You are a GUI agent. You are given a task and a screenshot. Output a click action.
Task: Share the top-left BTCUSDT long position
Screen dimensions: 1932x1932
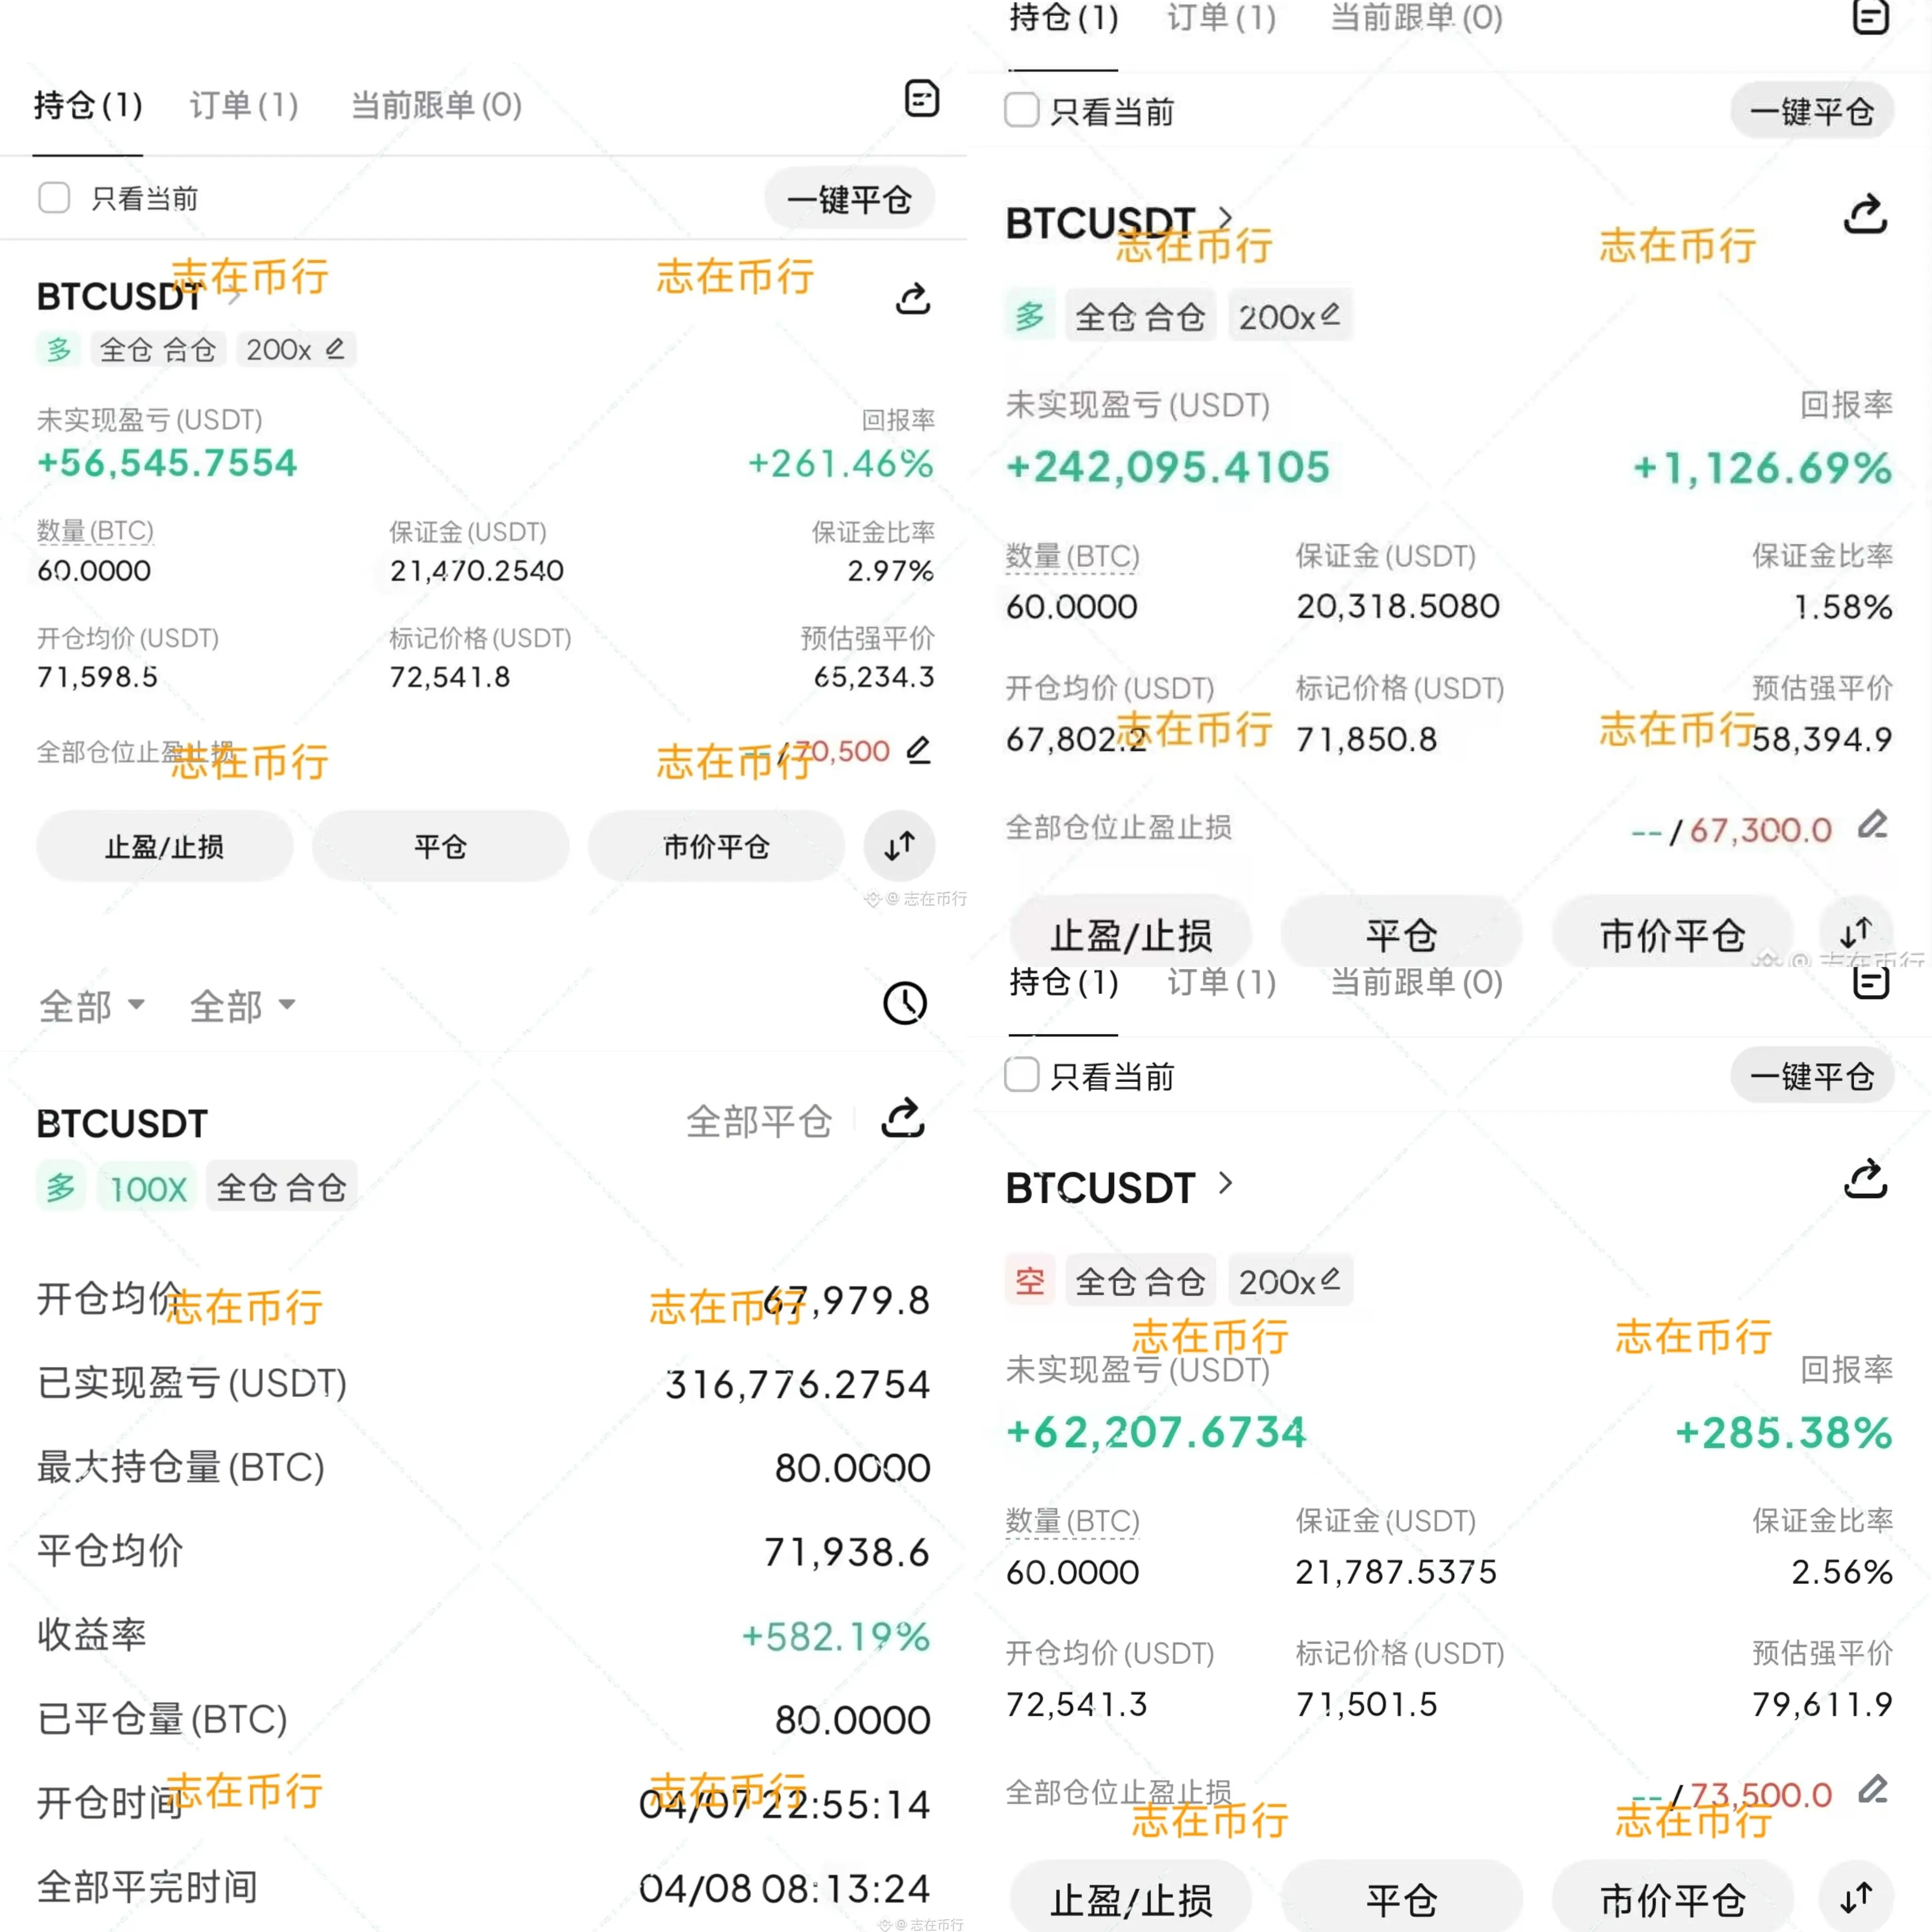coord(912,298)
